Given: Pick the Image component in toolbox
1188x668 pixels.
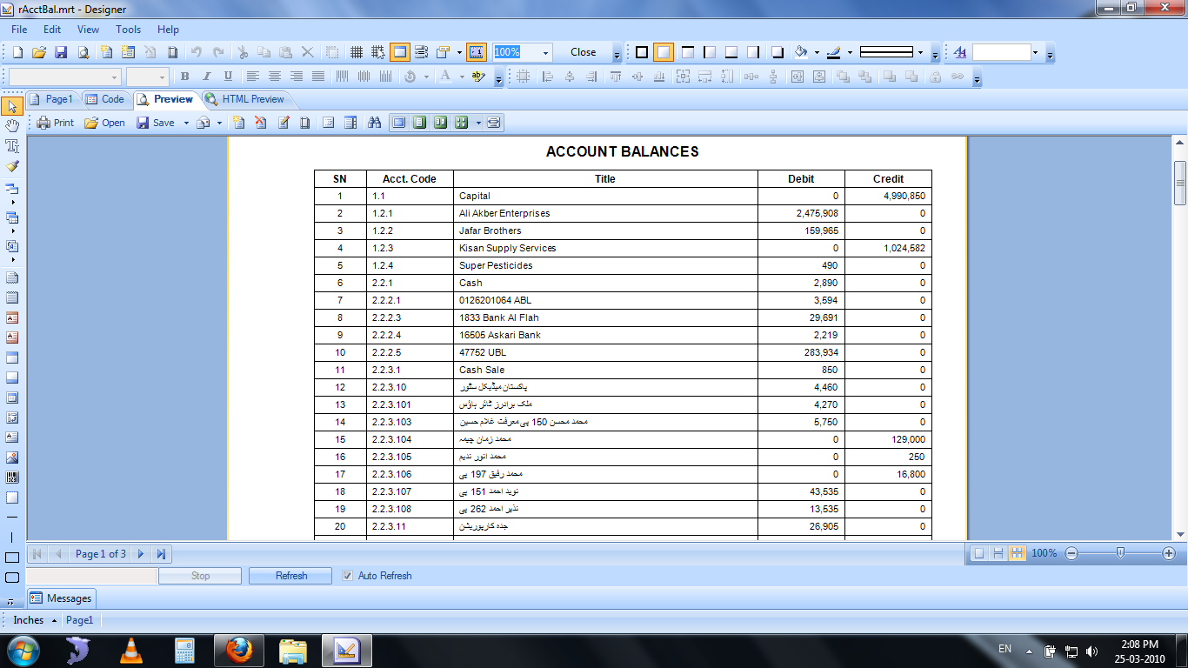Looking at the screenshot, I should (12, 458).
